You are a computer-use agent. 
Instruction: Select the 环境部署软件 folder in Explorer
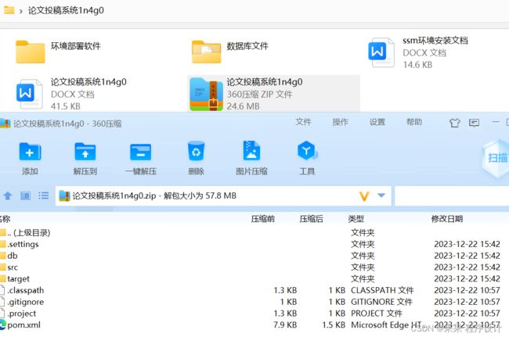pos(59,52)
